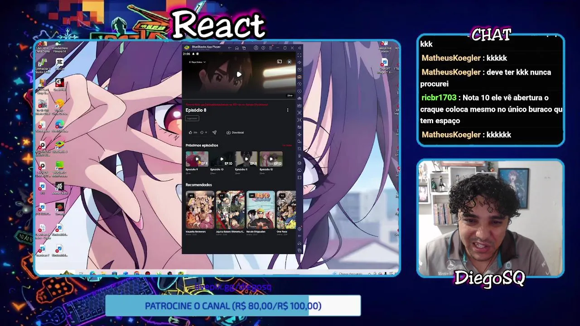The width and height of the screenshot is (580, 326).
Task: Open Jujutsu Kaisen recommendation poster
Action: (230, 210)
